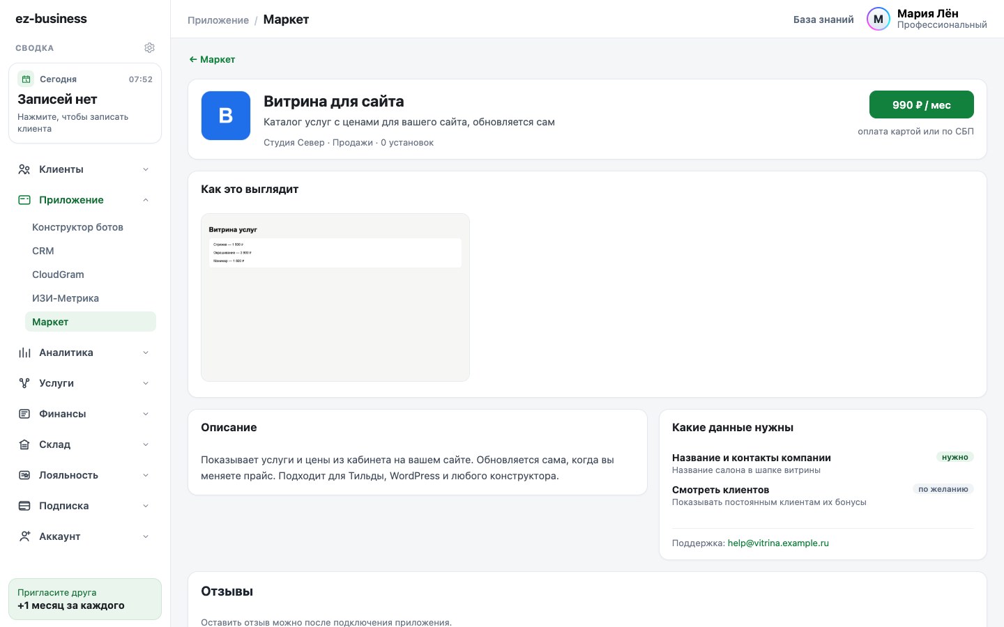Expand the Склад section chevron
This screenshot has height=627, width=1004.
pyautogui.click(x=146, y=444)
